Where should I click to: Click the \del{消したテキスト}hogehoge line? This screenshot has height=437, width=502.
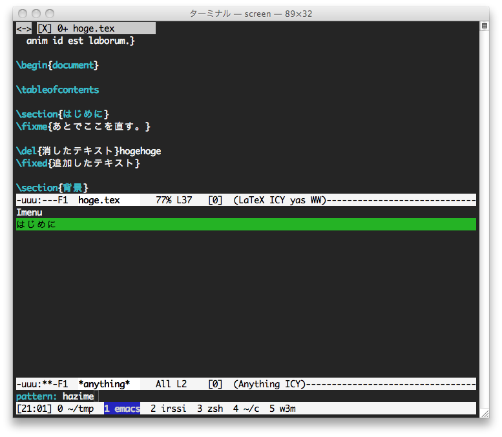(x=89, y=151)
